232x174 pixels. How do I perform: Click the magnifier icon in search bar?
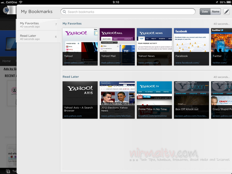pos(64,12)
